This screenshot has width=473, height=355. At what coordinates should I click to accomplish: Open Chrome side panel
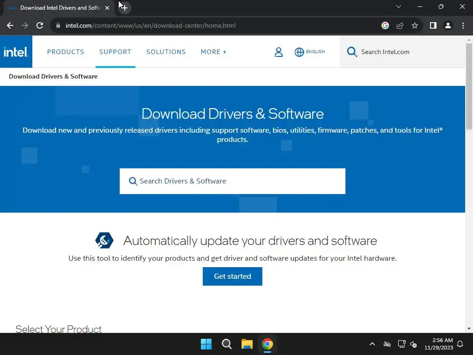click(x=433, y=26)
